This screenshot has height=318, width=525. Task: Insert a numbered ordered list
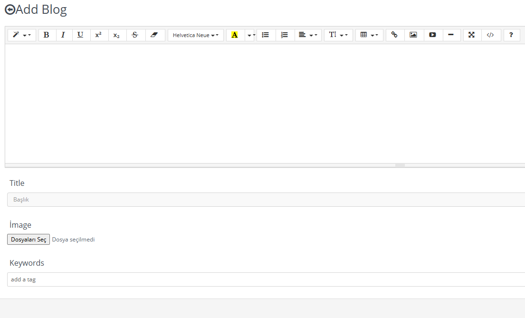pyautogui.click(x=285, y=35)
